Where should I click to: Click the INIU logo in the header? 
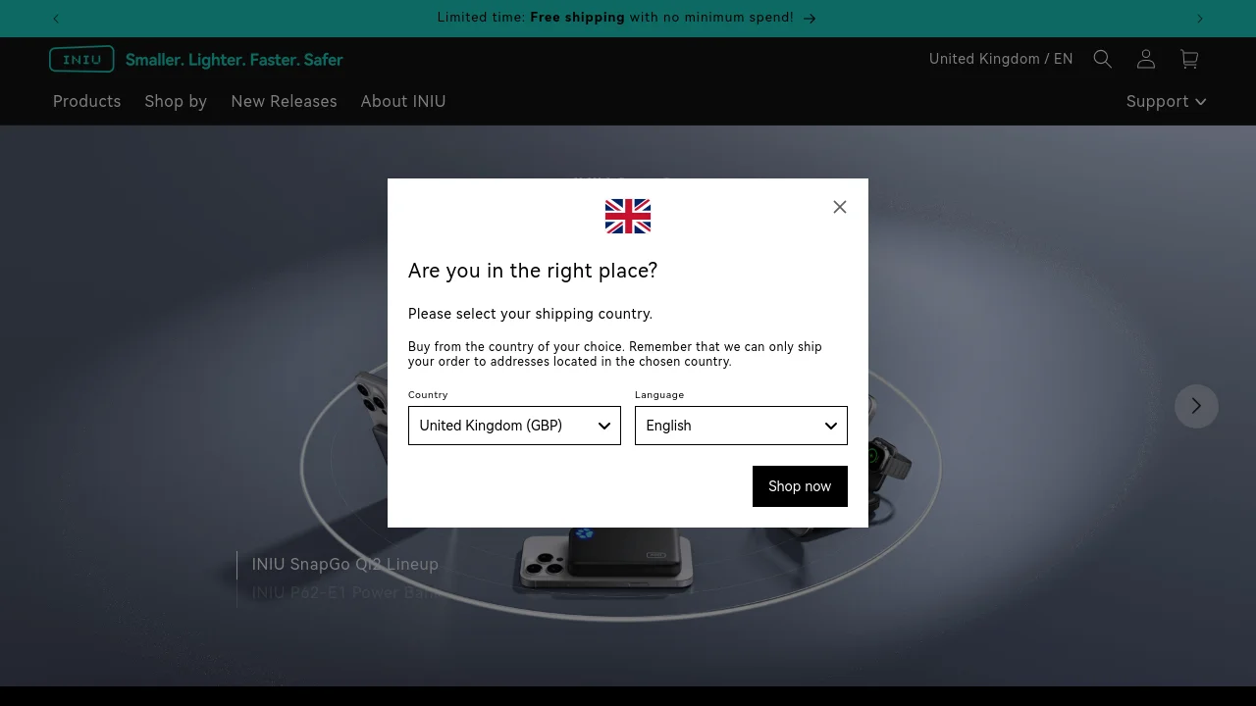pos(81,59)
